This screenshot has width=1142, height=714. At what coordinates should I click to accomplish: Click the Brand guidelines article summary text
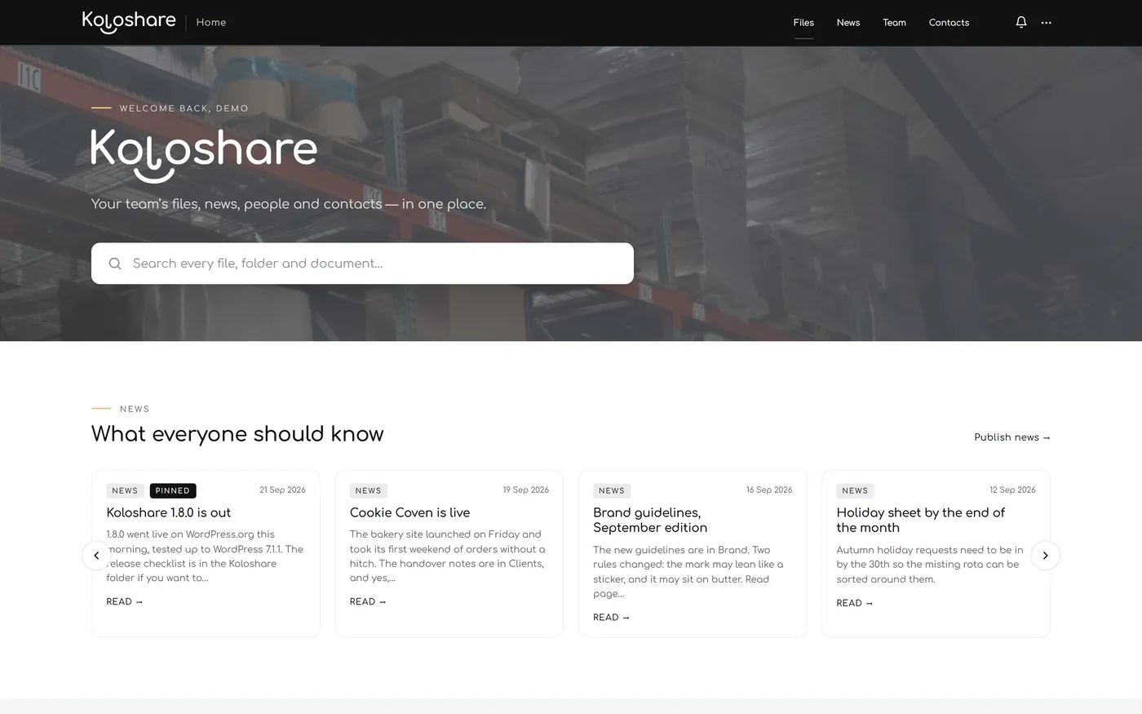(x=688, y=572)
